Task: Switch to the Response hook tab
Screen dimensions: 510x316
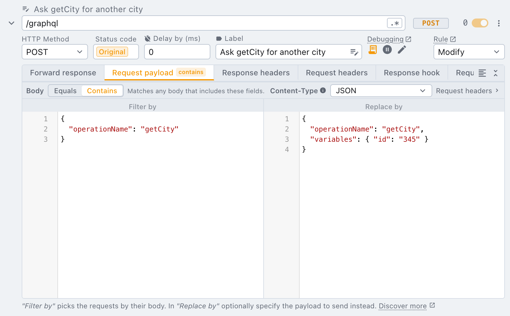Action: [412, 73]
